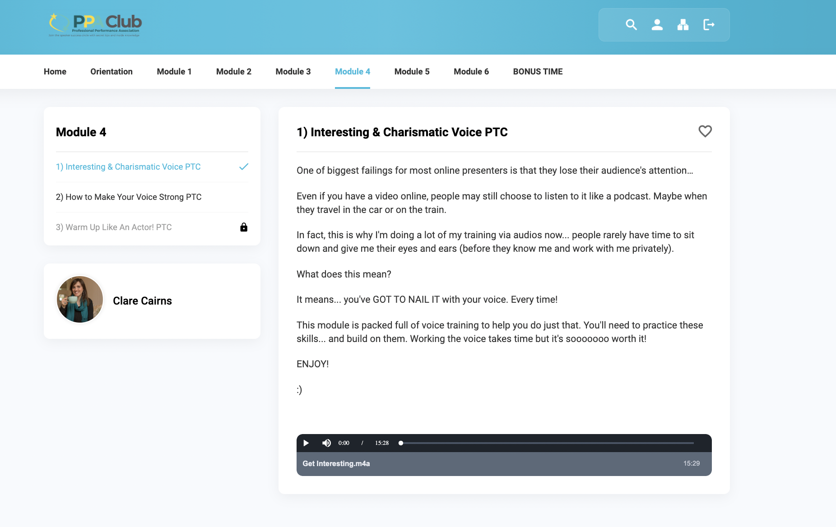Click the ENJOY! text
This screenshot has width=836, height=527.
pos(313,364)
